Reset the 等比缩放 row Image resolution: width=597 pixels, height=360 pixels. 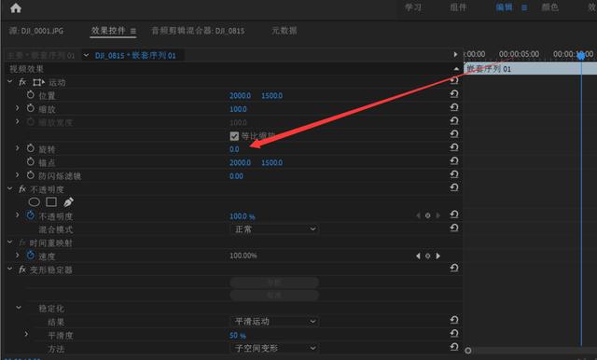tap(454, 133)
